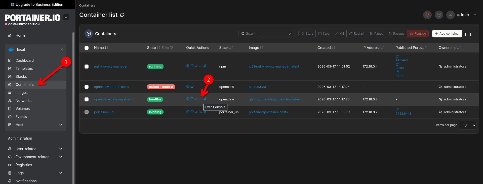Click the Stop button

click(324, 34)
